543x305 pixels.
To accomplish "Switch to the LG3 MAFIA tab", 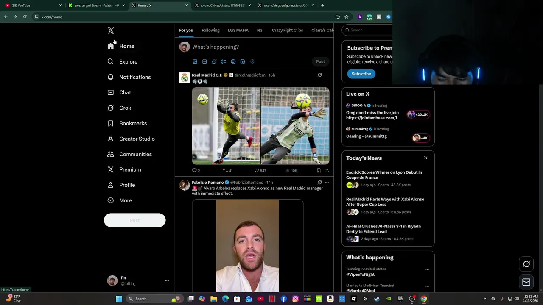I will click(238, 30).
